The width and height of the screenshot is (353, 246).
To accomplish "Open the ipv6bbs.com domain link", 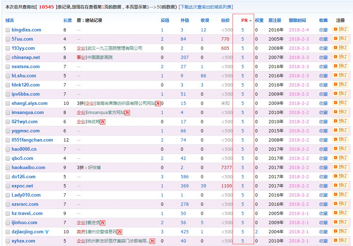I will (25, 94).
